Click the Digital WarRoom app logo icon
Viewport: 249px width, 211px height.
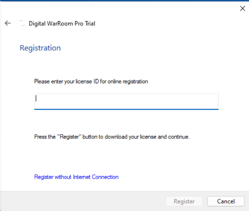tap(22, 23)
